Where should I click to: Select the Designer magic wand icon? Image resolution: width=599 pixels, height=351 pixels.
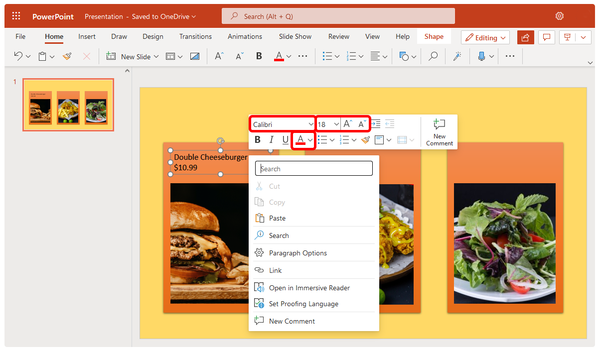coord(457,56)
